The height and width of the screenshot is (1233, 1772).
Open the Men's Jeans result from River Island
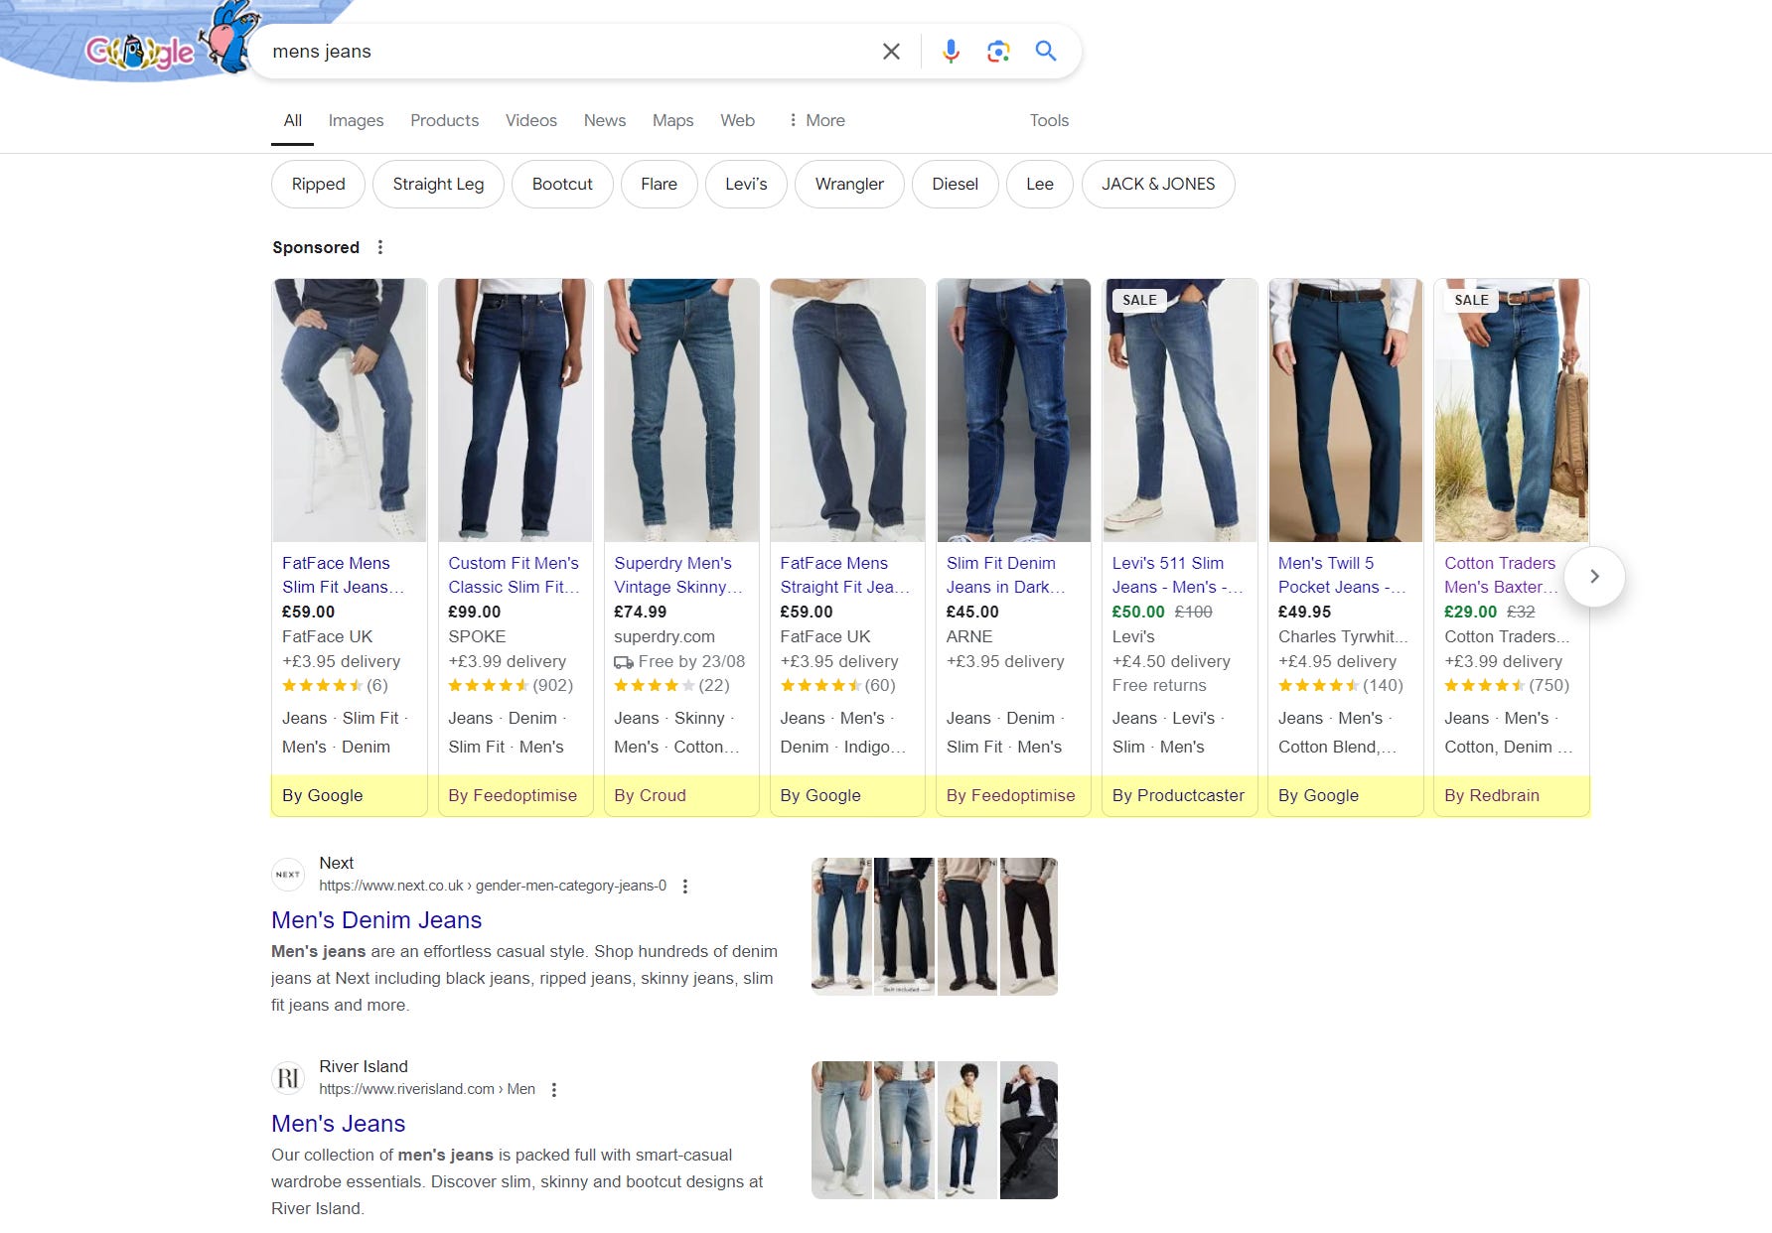[x=339, y=1124]
